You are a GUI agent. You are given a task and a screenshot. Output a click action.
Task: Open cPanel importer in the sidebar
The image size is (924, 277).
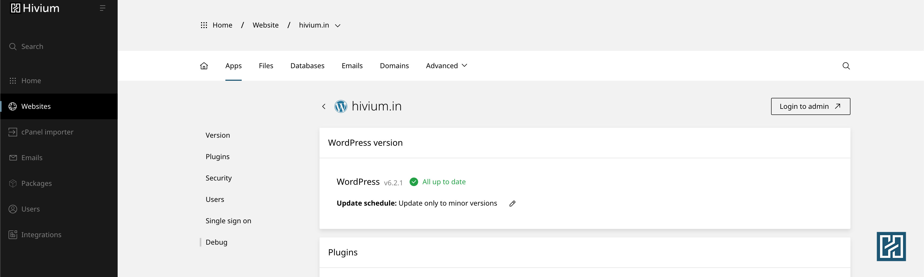(47, 132)
